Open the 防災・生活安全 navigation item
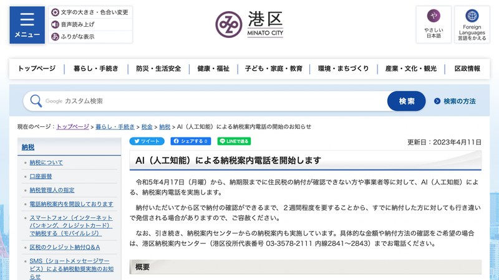 point(158,68)
